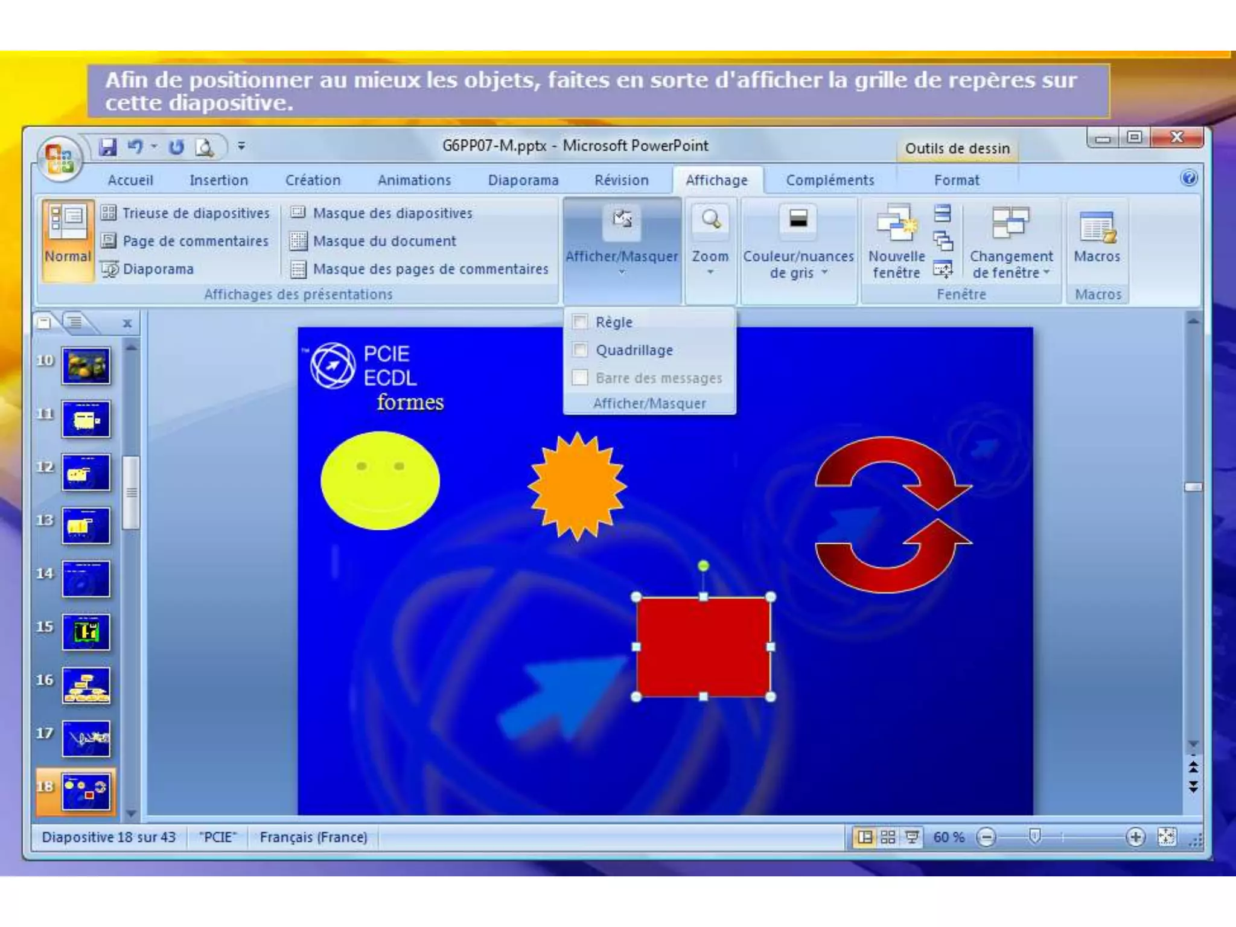Open the Macros button icon
1236x927 pixels.
pyautogui.click(x=1097, y=228)
